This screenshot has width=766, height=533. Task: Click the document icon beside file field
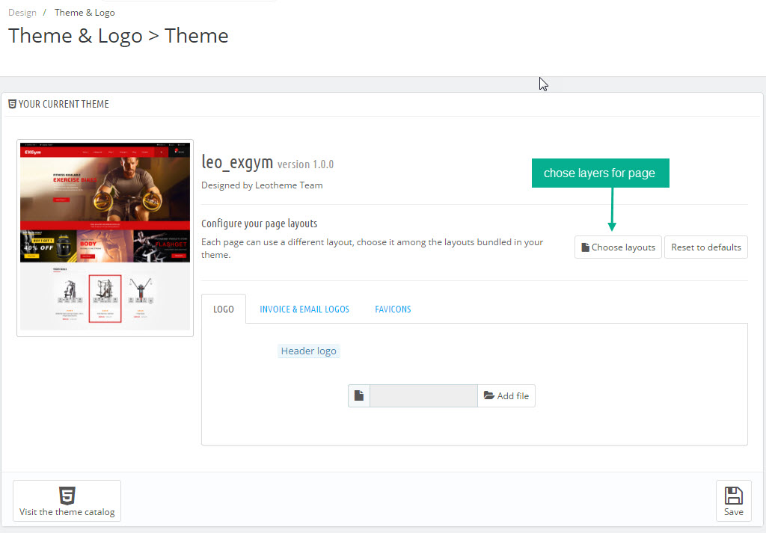point(359,396)
